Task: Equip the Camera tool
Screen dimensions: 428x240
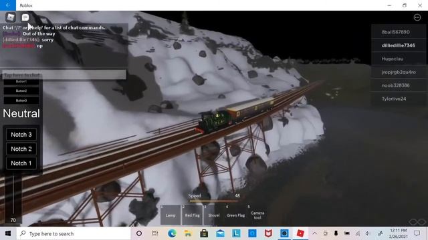Action: pos(257,215)
